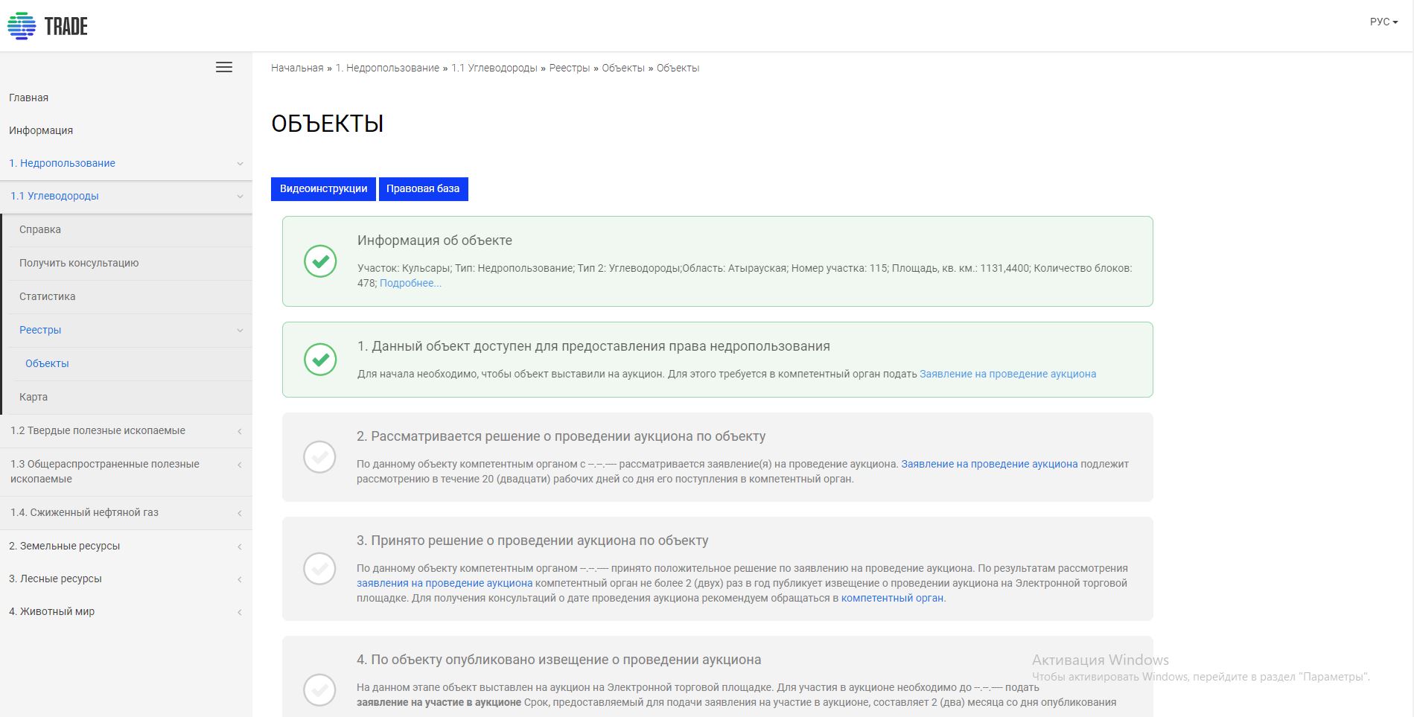Collapse the Реестры submenu chevron
This screenshot has width=1414, height=717.
point(240,331)
